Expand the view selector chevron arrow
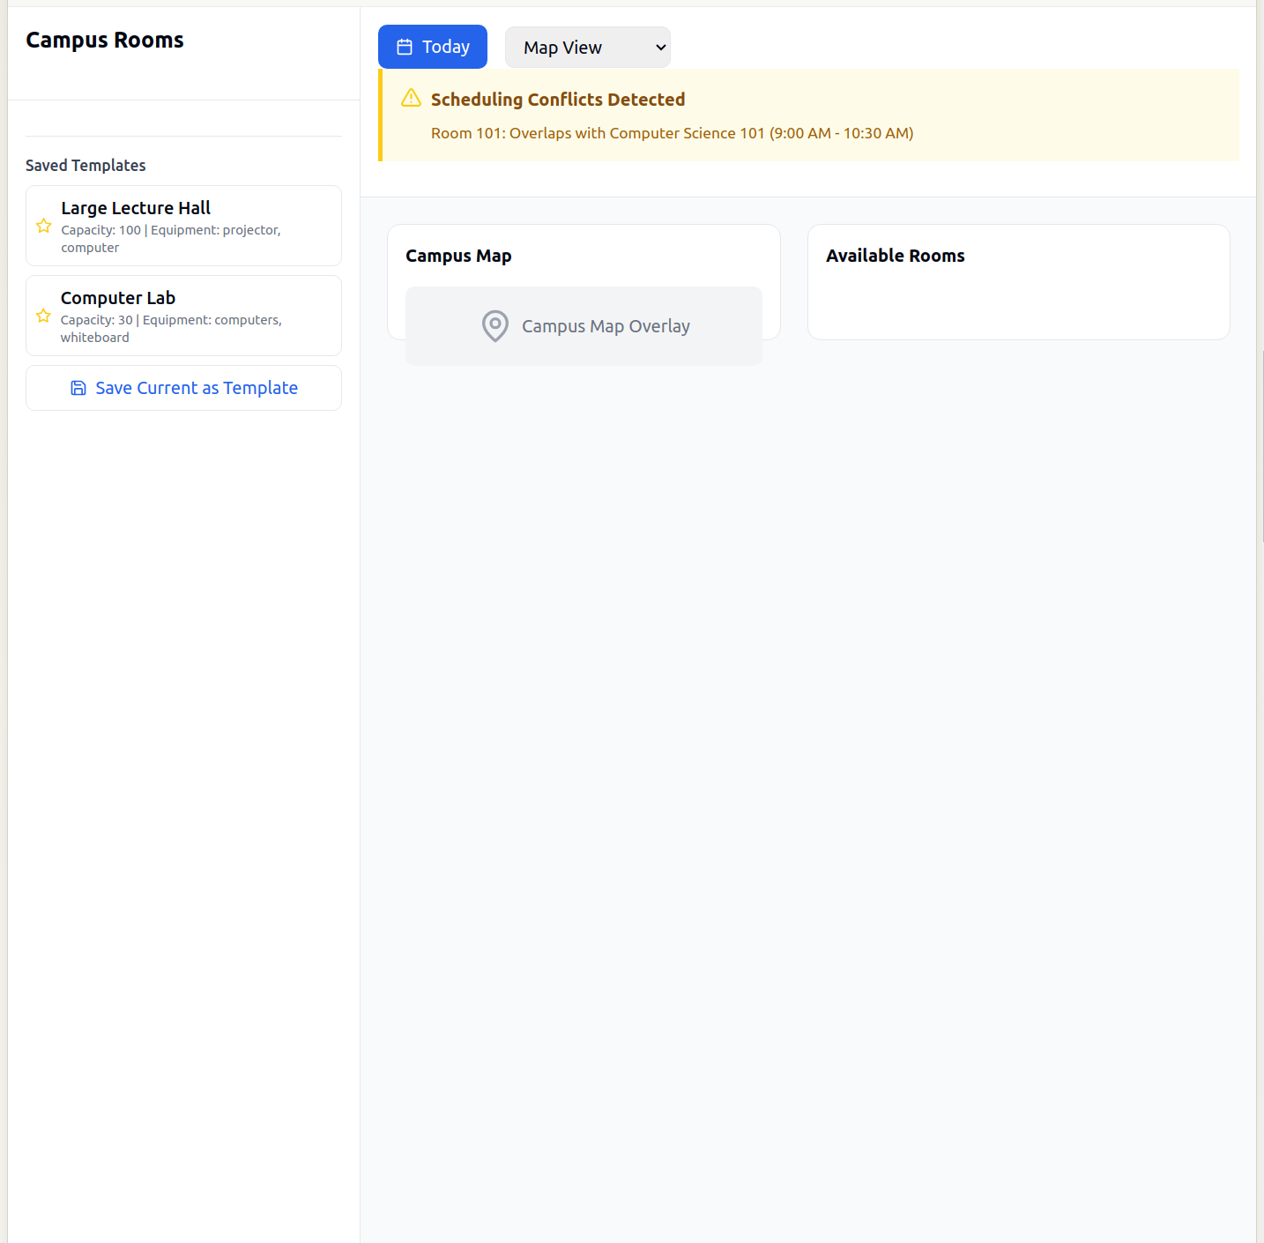The height and width of the screenshot is (1243, 1264). click(660, 48)
